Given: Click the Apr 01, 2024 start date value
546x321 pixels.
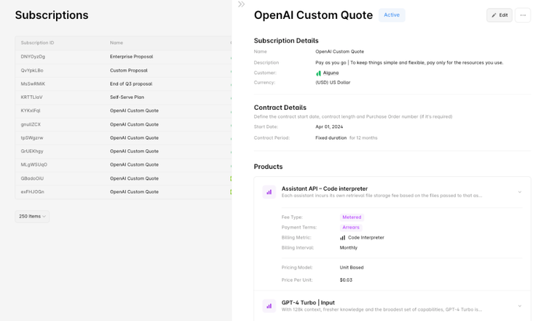Looking at the screenshot, I should (329, 127).
